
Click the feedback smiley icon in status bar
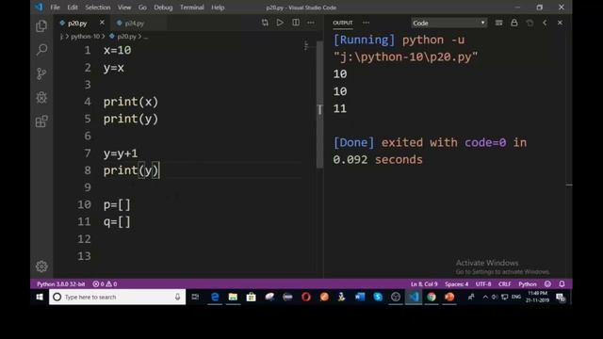point(547,284)
